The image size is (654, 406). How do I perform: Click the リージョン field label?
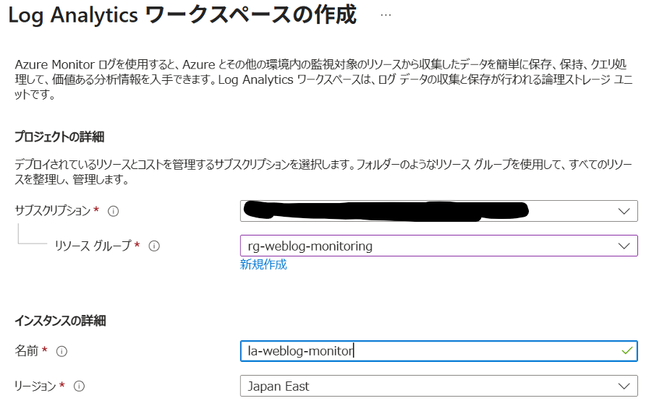pyautogui.click(x=35, y=386)
